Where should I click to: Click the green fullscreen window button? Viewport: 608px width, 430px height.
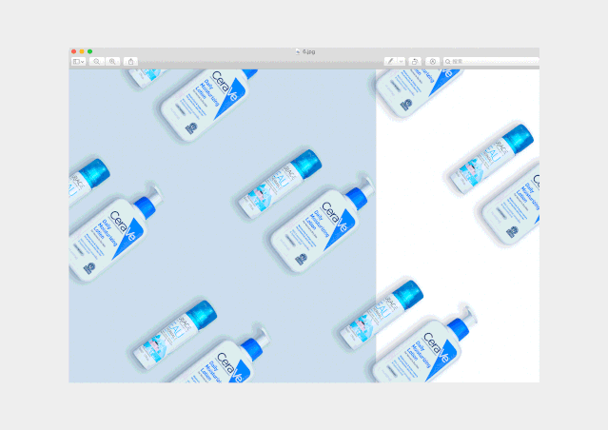[90, 51]
